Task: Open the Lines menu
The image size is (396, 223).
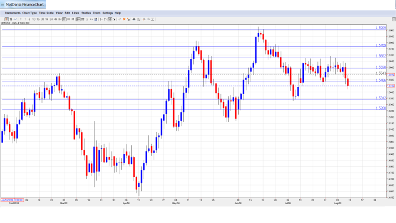Action: pos(76,13)
